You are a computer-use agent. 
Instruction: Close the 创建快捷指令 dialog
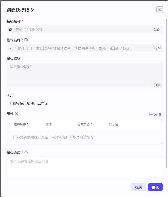point(160,10)
